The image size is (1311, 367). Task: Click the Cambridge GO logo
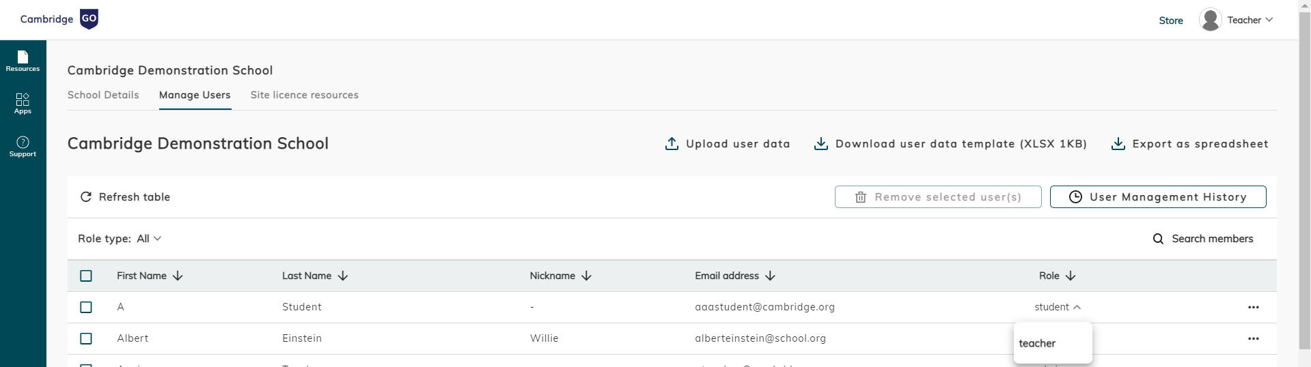point(59,19)
